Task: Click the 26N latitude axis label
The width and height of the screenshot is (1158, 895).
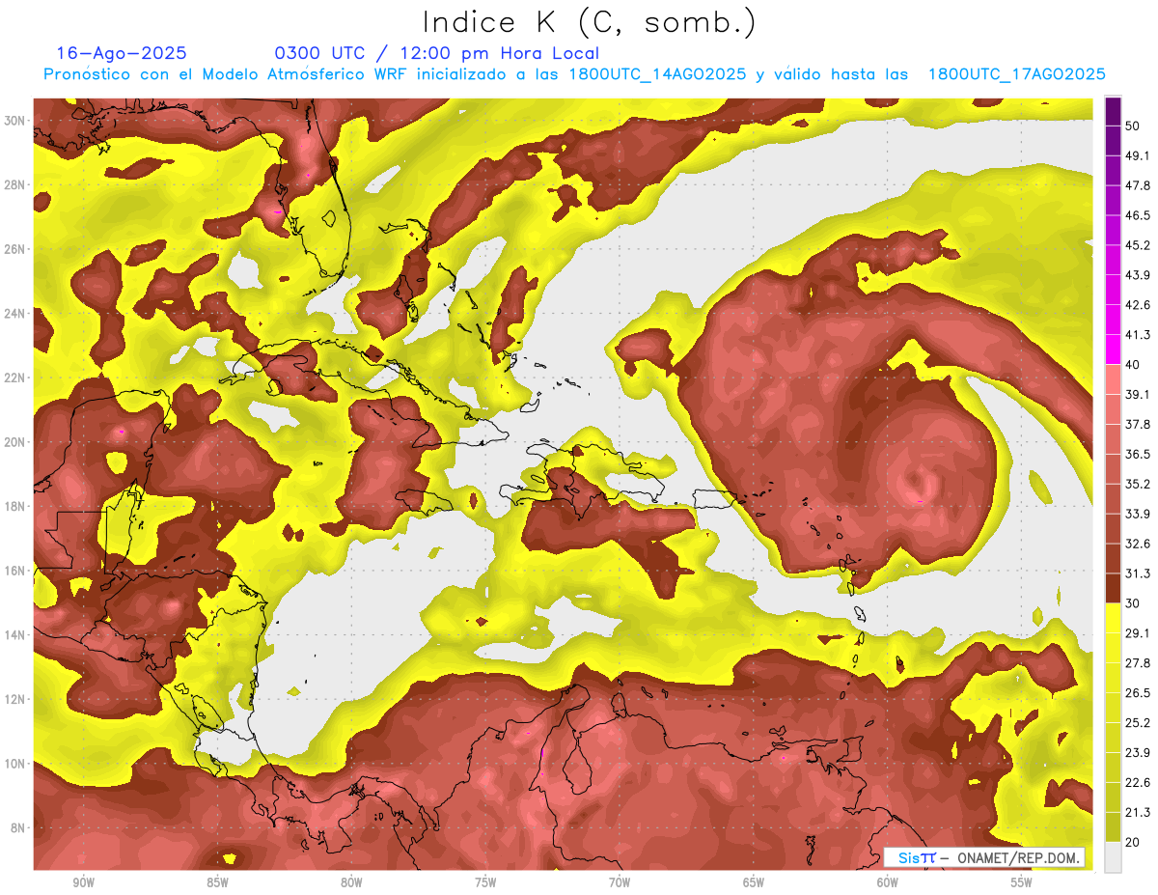Action: click(x=14, y=249)
